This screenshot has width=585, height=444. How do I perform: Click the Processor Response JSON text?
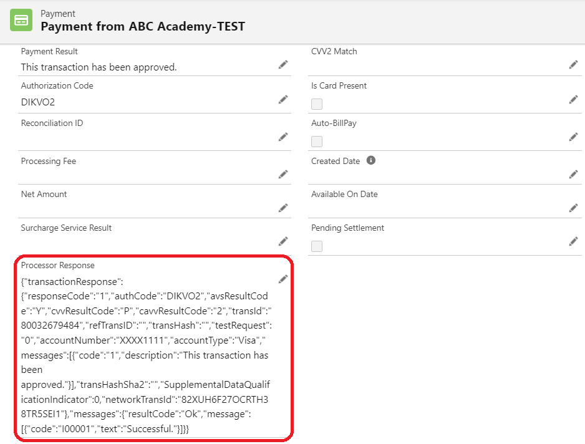(x=145, y=355)
